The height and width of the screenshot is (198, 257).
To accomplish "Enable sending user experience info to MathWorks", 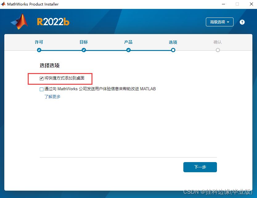I will (42, 89).
